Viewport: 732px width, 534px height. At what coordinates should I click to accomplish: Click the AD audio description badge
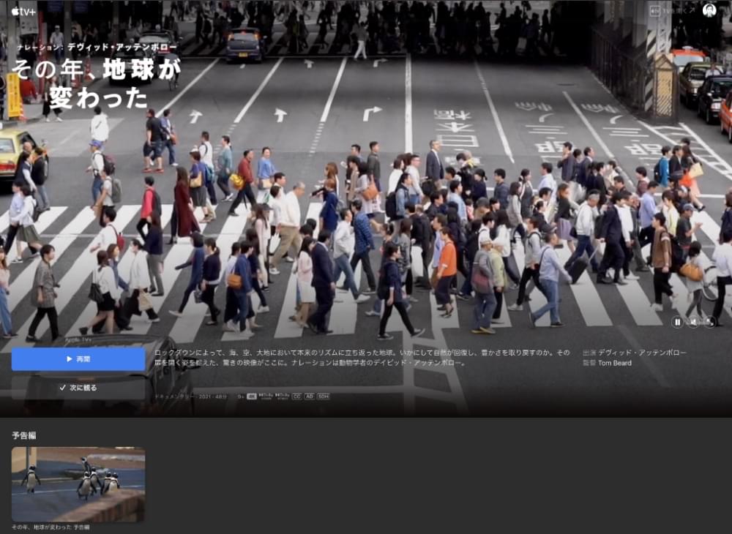(310, 396)
